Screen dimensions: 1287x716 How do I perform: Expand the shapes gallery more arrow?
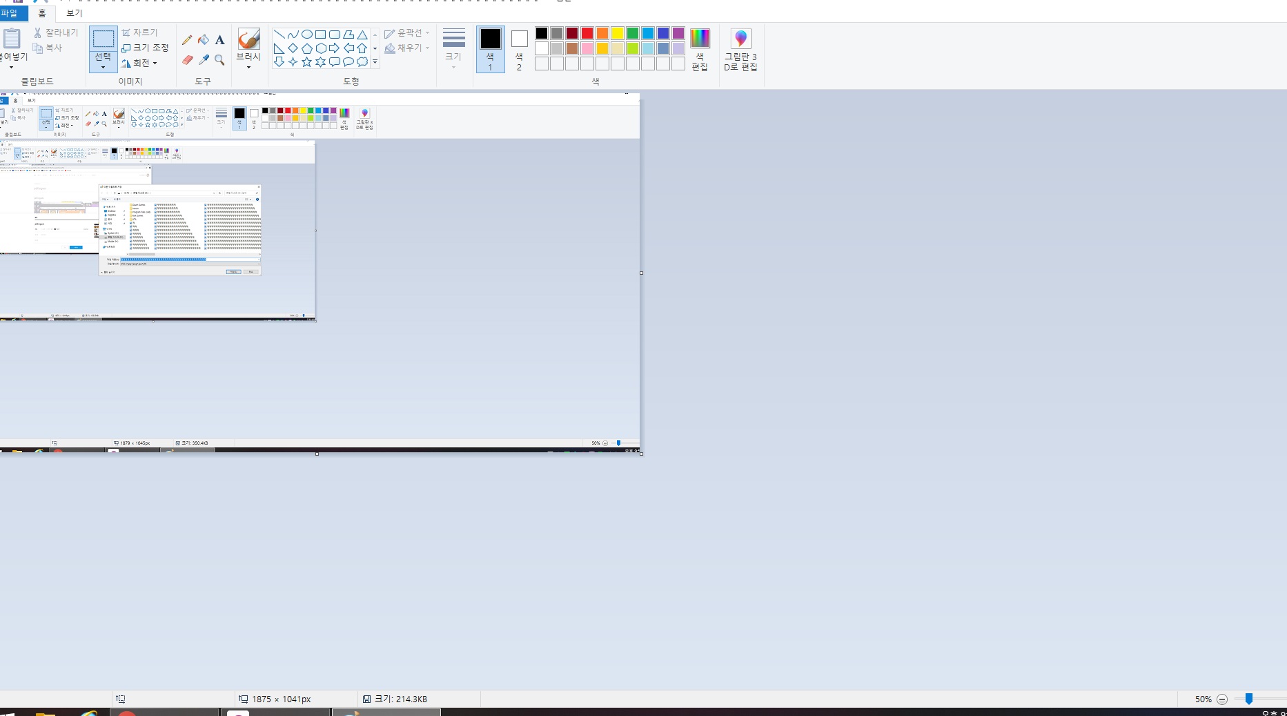coord(375,62)
